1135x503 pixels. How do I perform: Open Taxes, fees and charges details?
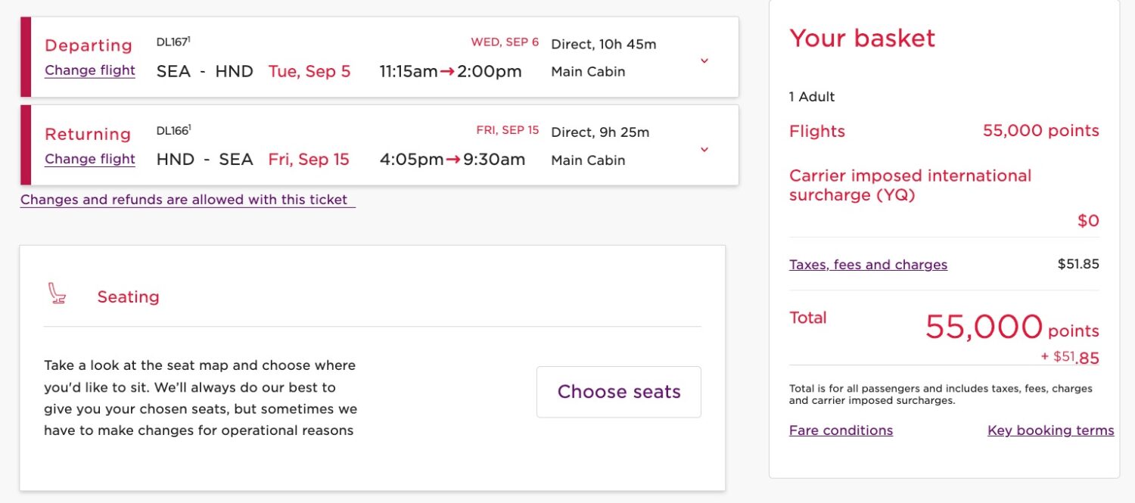pos(868,264)
